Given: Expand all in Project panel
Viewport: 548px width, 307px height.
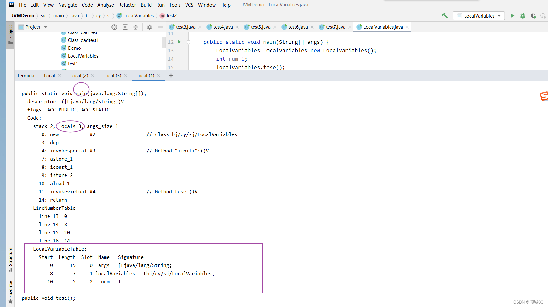Looking at the screenshot, I should coord(125,27).
